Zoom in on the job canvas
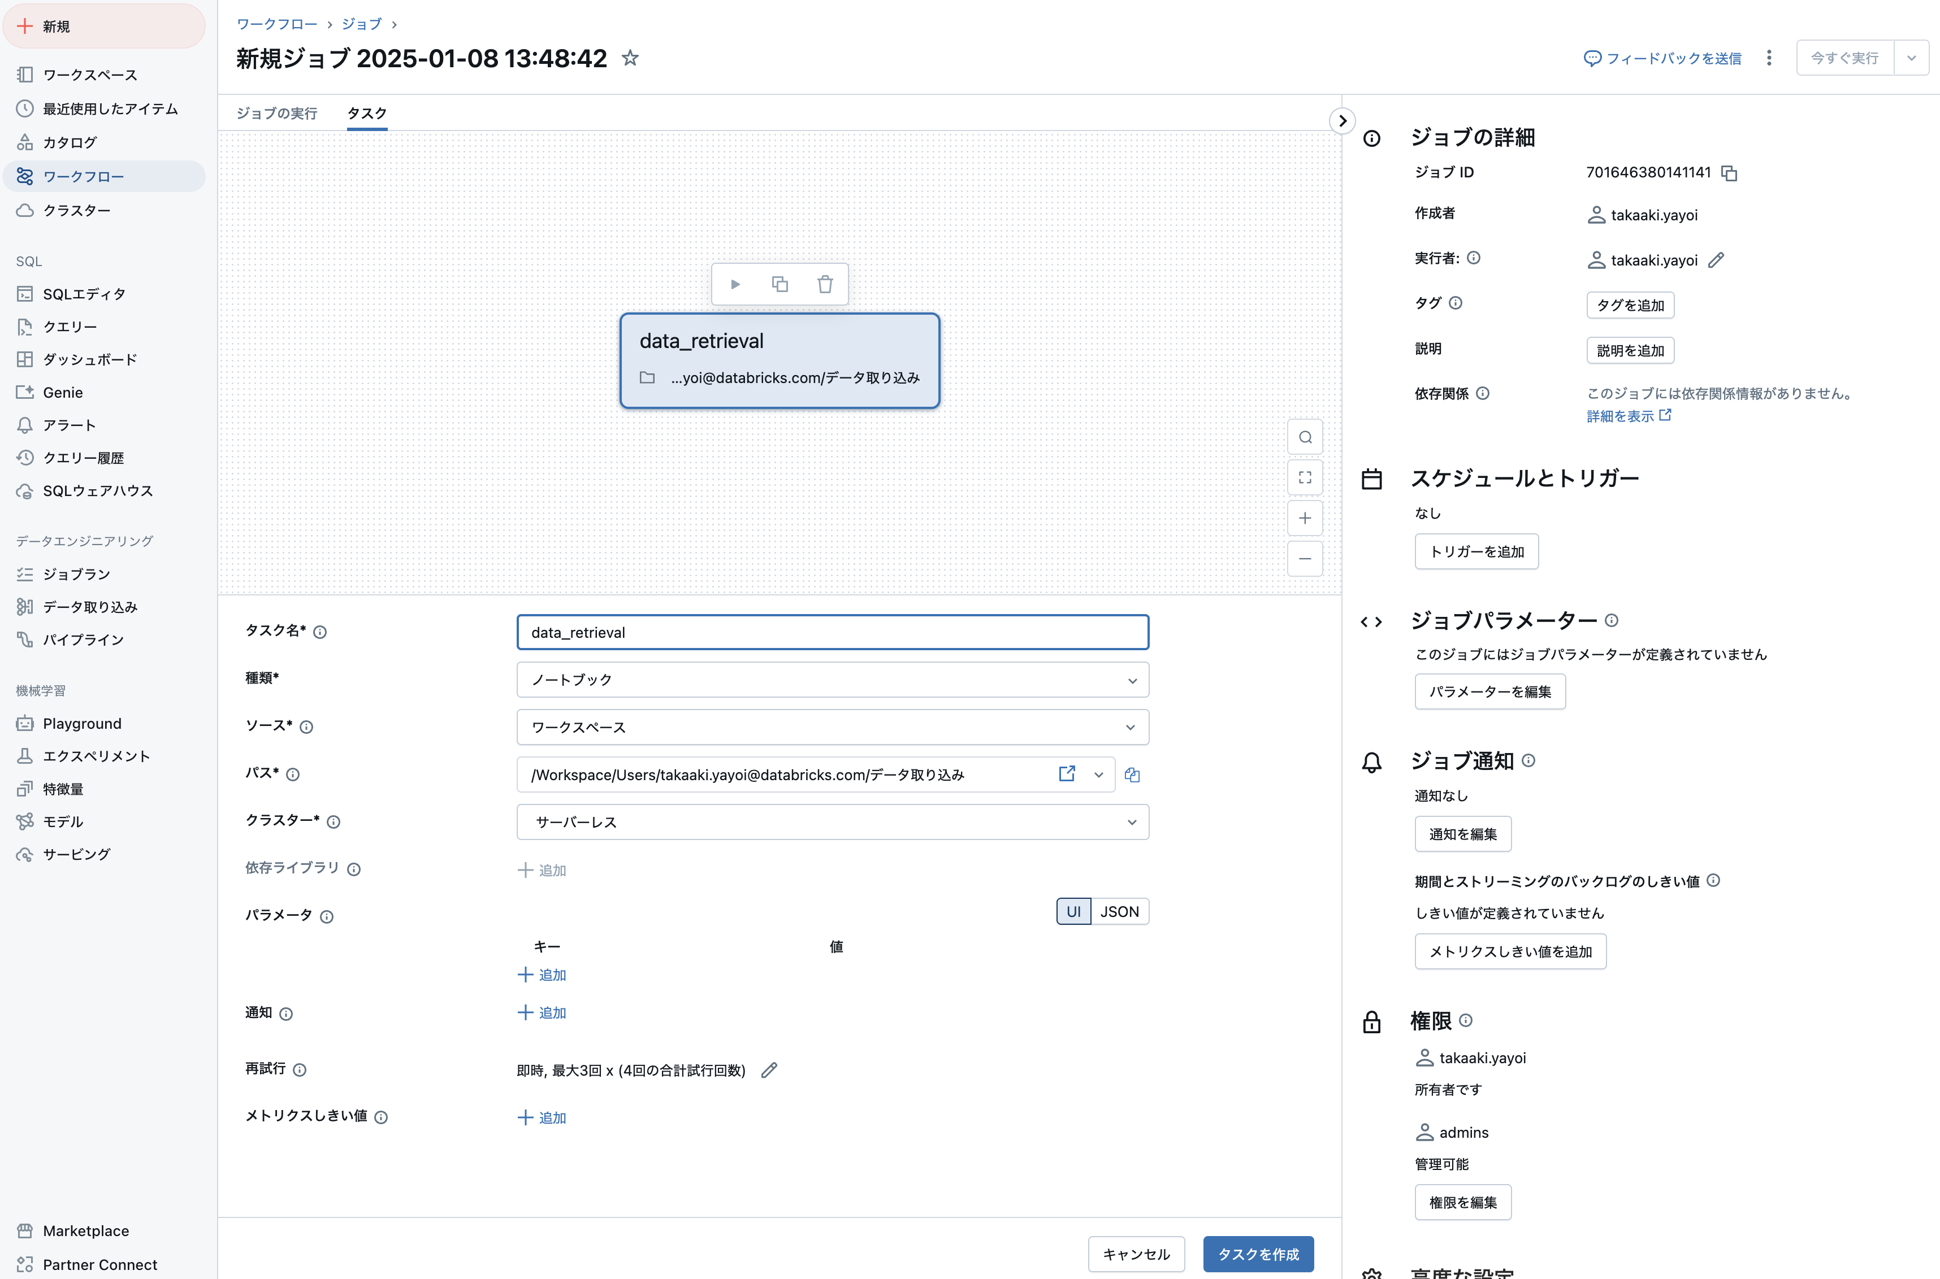 1305,518
